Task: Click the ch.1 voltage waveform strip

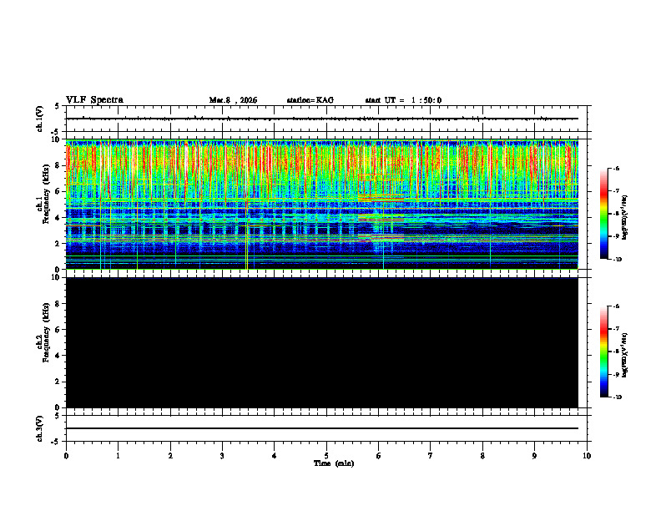Action: click(321, 119)
